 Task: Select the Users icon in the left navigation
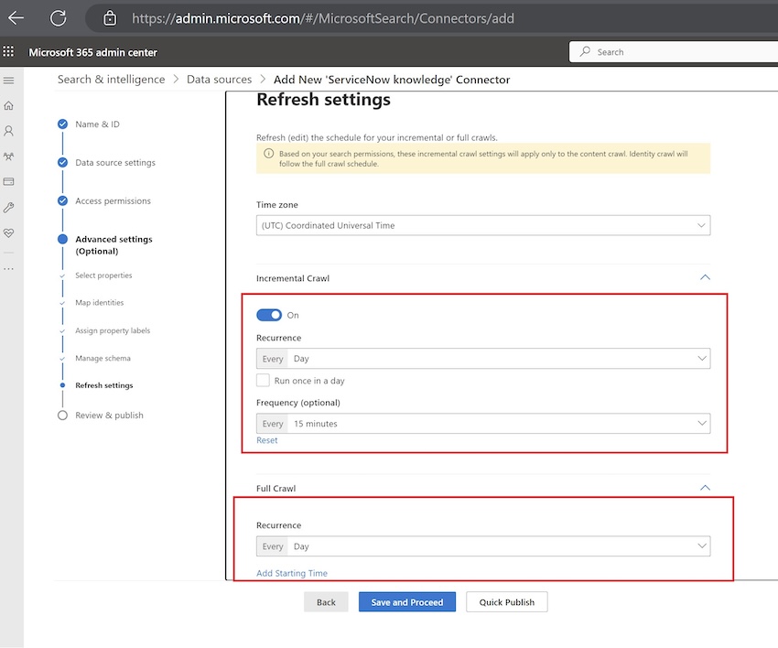pyautogui.click(x=9, y=131)
